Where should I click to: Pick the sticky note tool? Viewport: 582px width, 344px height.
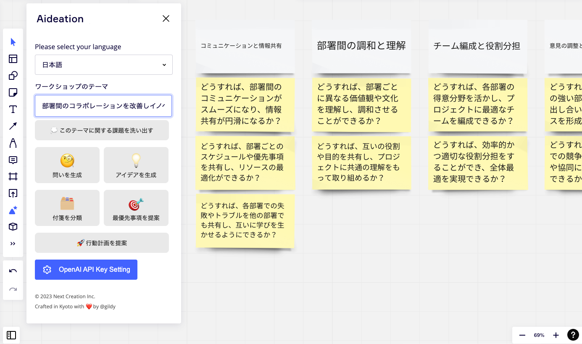[13, 92]
